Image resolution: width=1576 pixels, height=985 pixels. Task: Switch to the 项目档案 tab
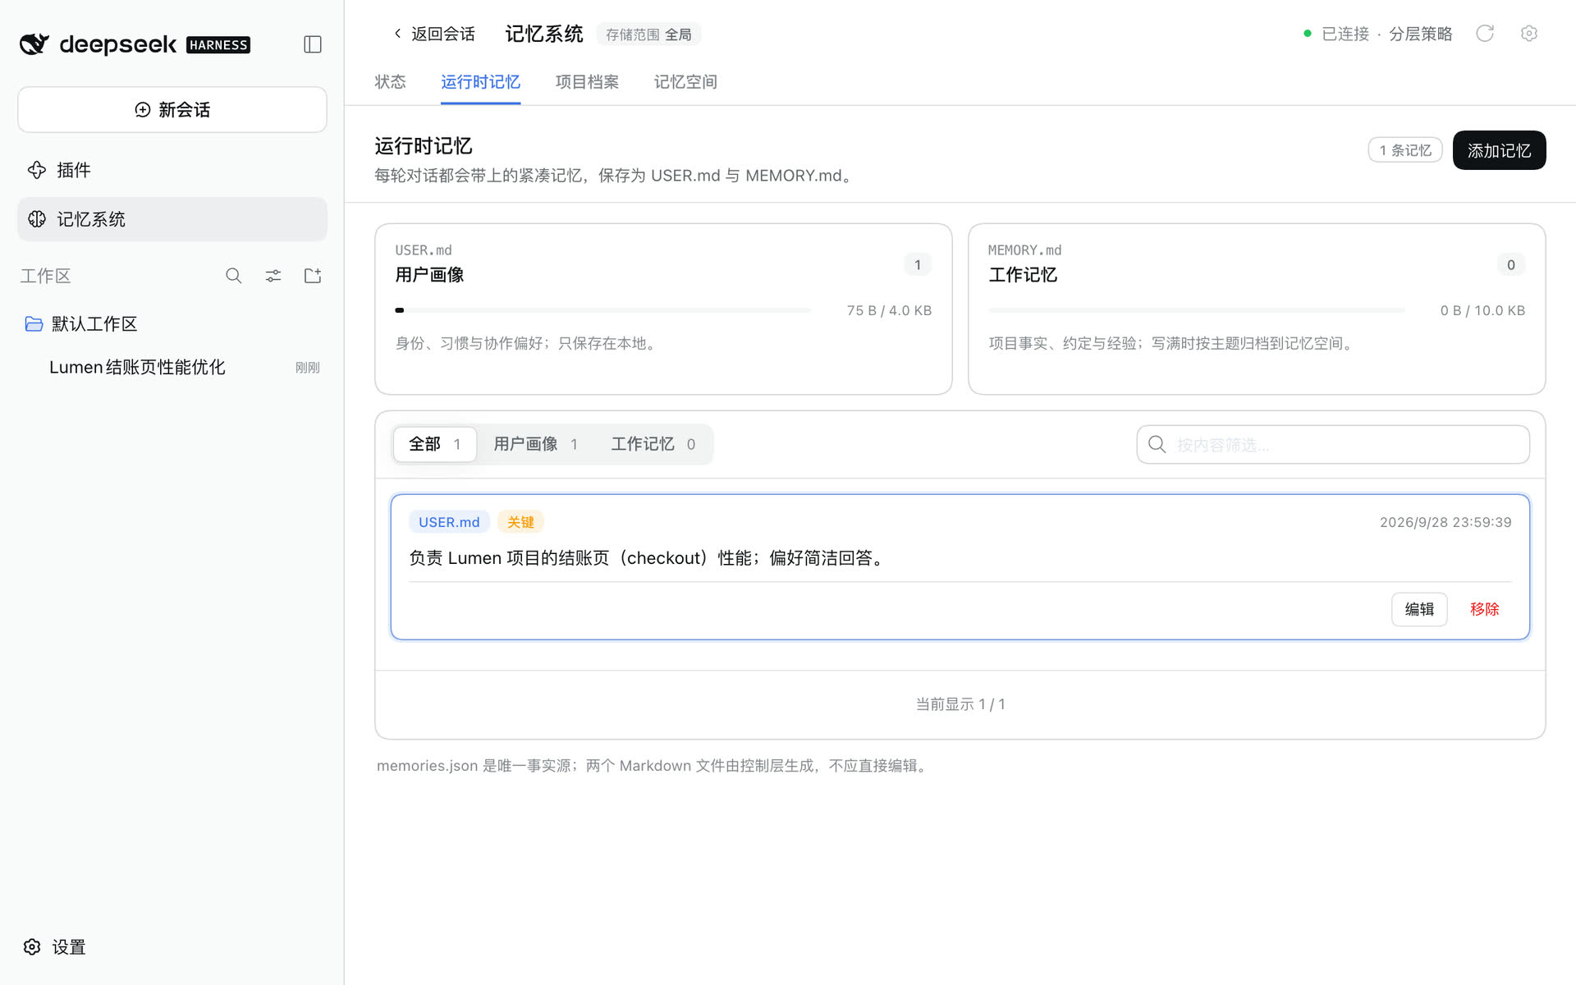click(587, 82)
